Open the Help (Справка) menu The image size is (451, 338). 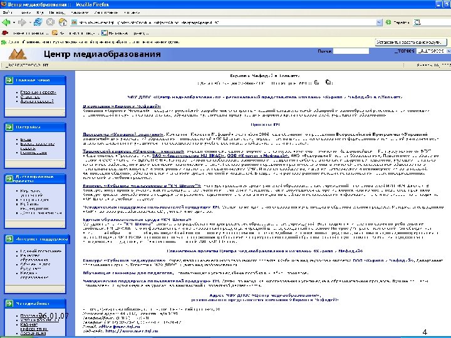pyautogui.click(x=132, y=13)
